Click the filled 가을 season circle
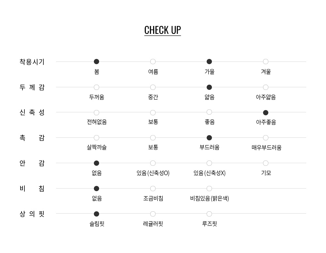 [x=209, y=62]
